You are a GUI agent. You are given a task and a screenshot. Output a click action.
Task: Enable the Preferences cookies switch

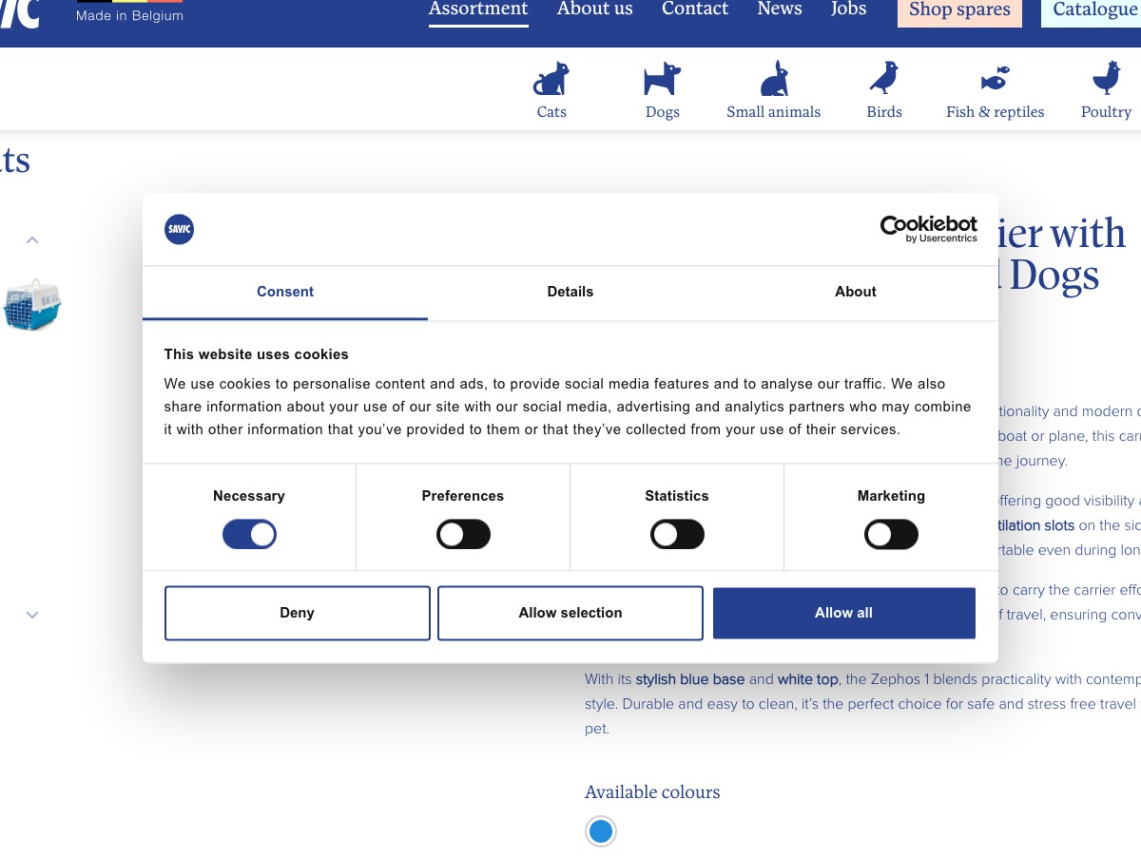point(463,535)
